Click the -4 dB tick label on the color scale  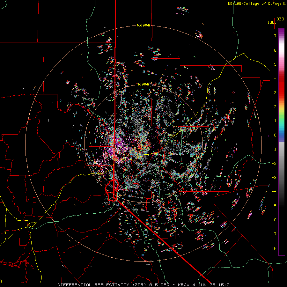click(x=274, y=191)
